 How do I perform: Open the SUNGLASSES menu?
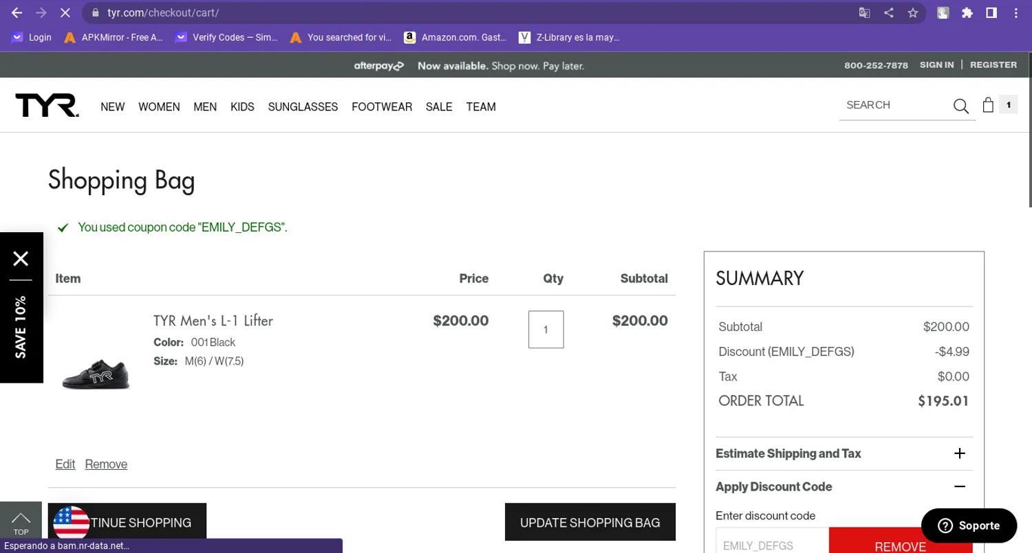click(303, 106)
